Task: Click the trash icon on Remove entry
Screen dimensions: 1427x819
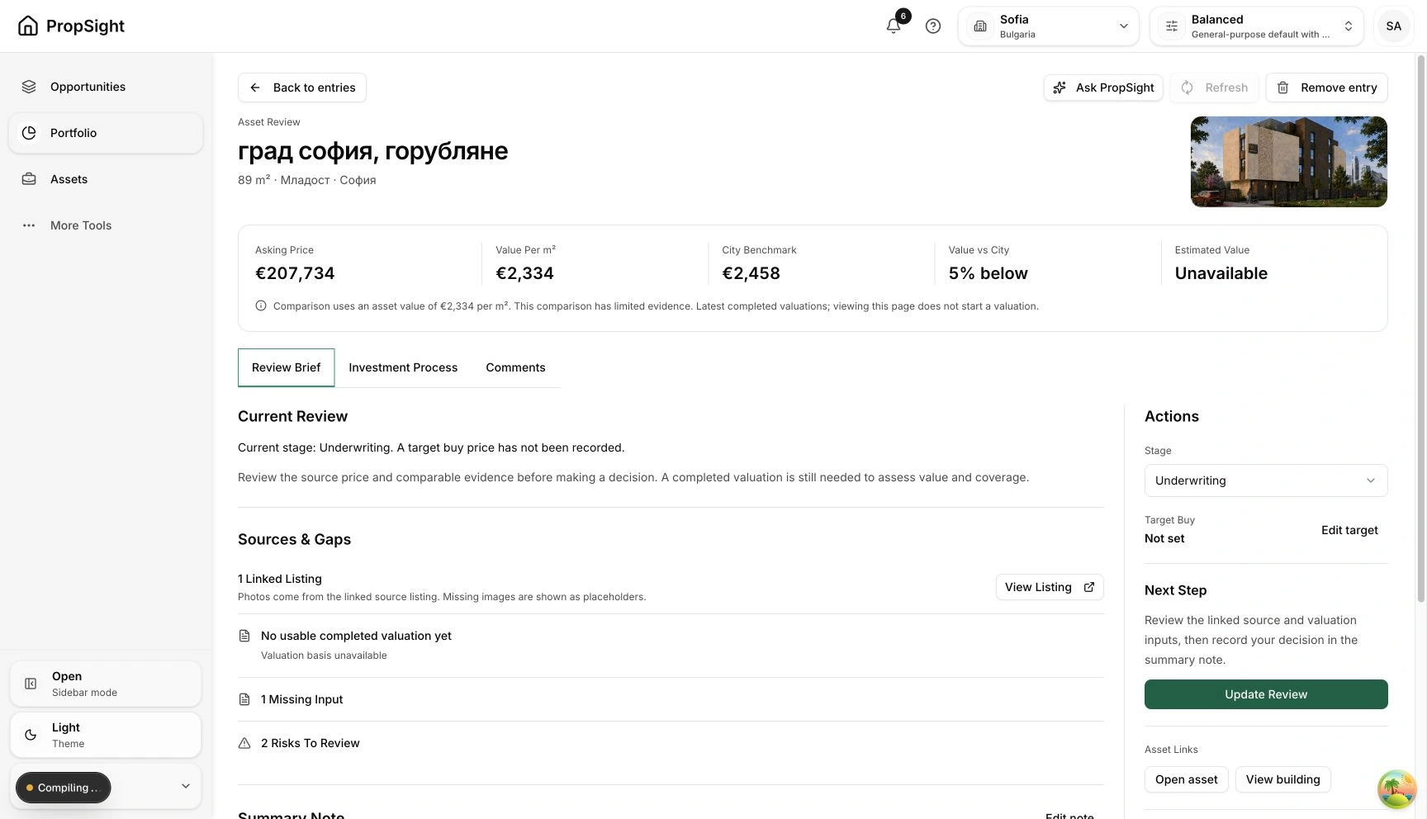Action: (x=1282, y=88)
